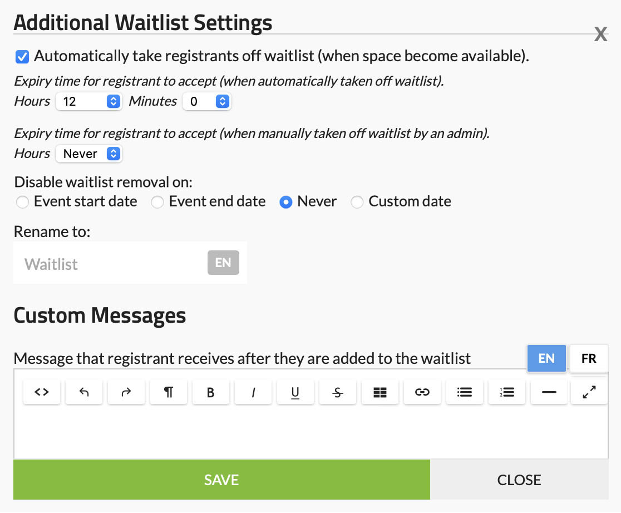Click the Waitlist rename text field

tap(111, 264)
